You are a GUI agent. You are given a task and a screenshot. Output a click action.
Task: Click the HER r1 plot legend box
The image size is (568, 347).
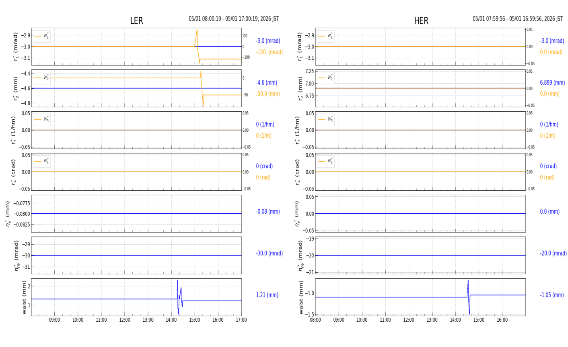click(x=325, y=36)
